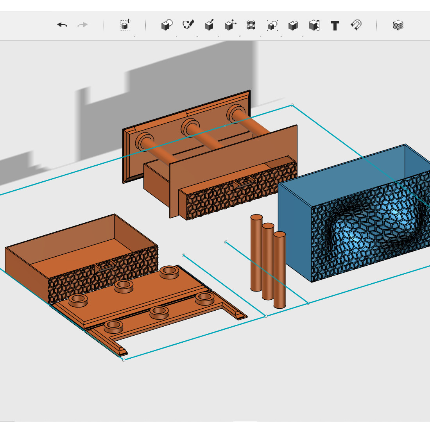
Task: Open the Modify tool
Action: tap(230, 25)
